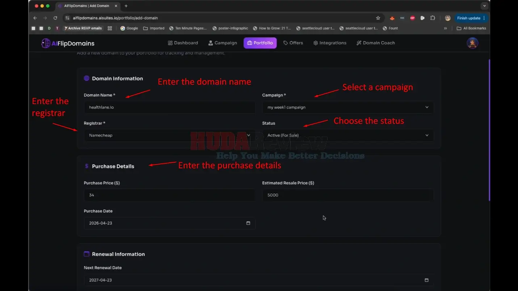
Task: Click the page vertical scrollbar
Action: coord(489,130)
